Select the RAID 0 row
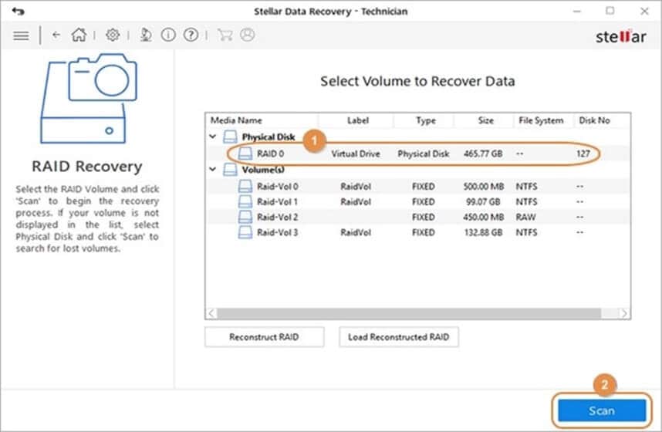The width and height of the screenshot is (662, 432). click(418, 154)
